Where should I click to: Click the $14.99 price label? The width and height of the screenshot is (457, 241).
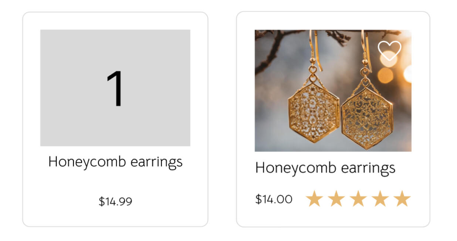(115, 201)
